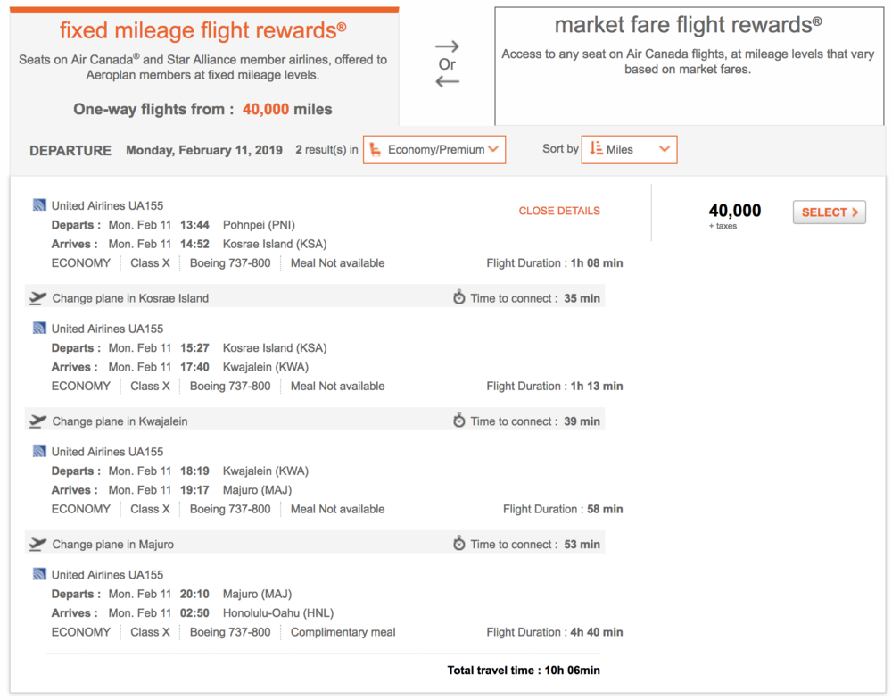Image resolution: width=892 pixels, height=700 pixels.
Task: Click United Airlines logo for Pohnpei departure segment
Action: tap(39, 205)
